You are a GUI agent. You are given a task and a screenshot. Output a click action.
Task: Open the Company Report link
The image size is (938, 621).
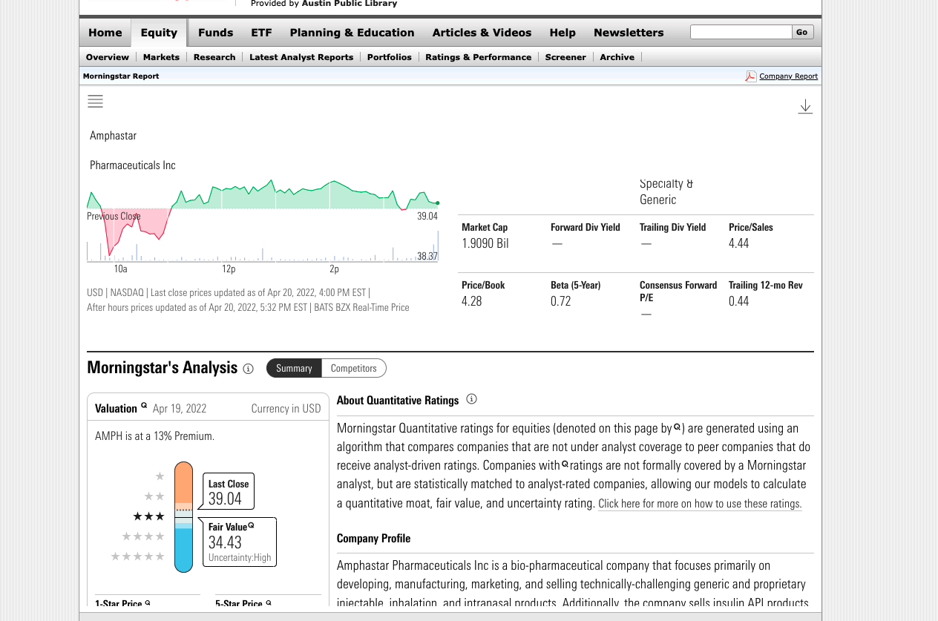pos(788,76)
